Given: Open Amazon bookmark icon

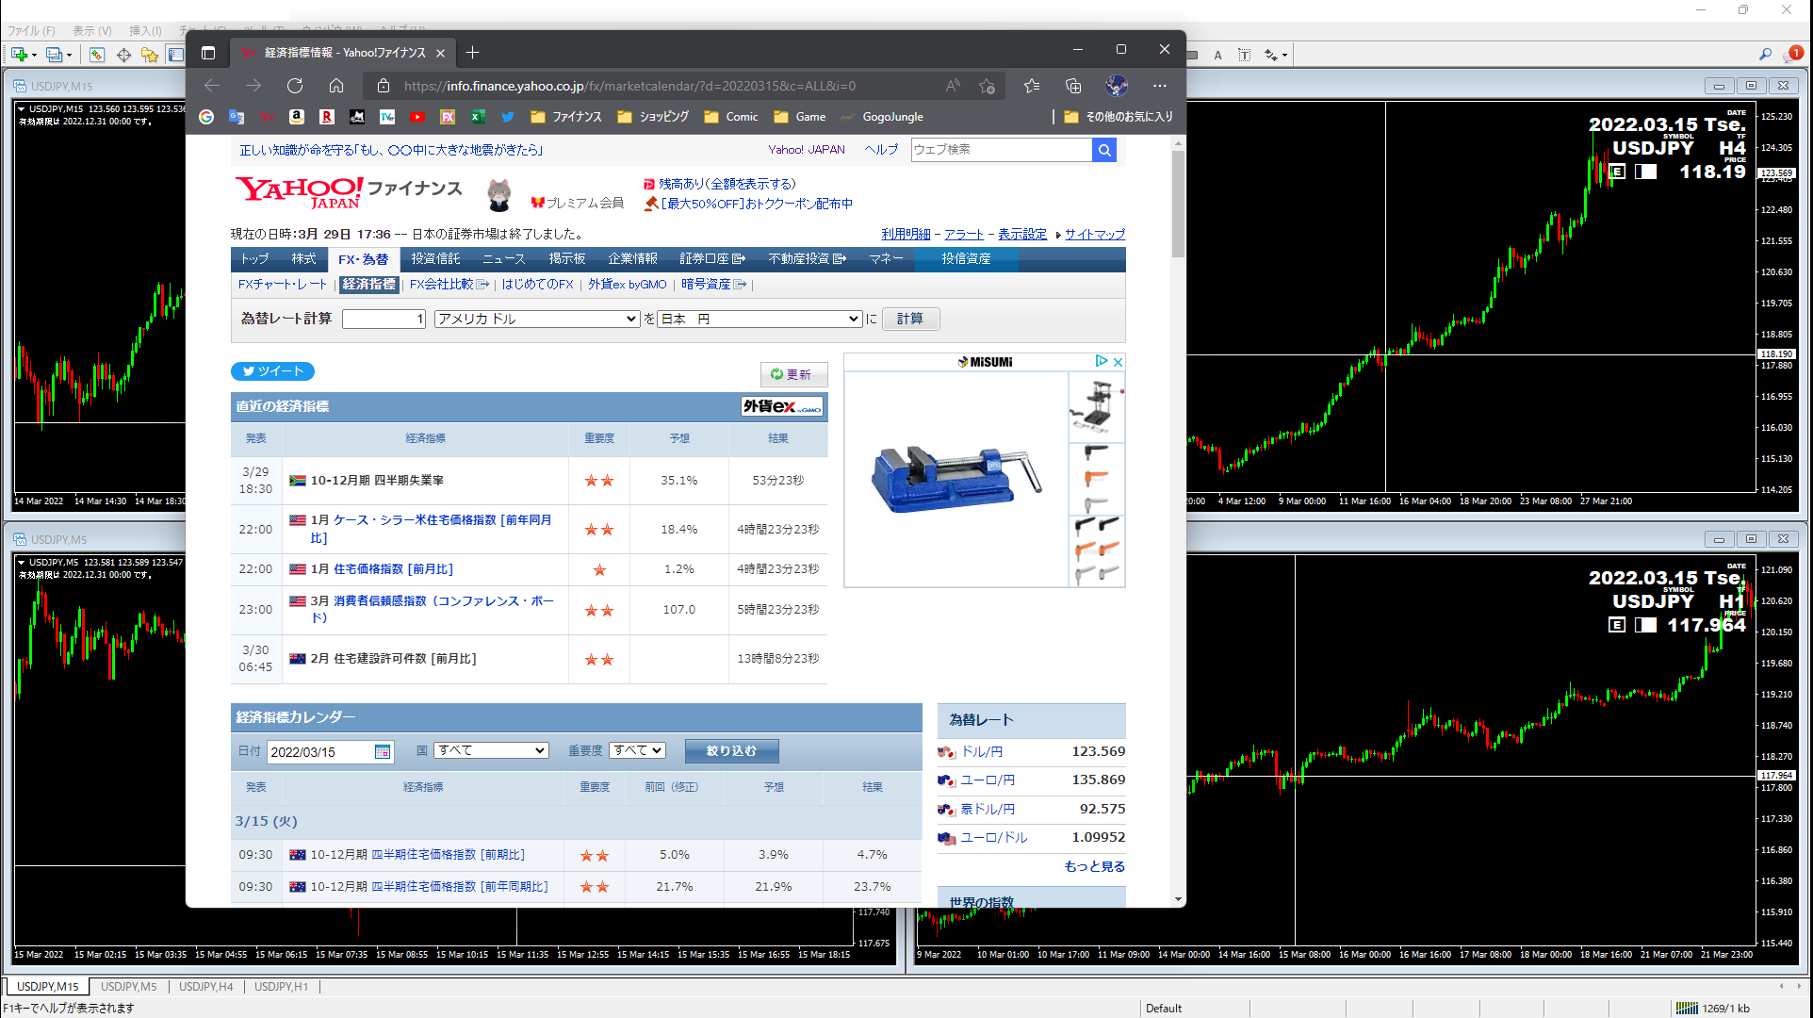Looking at the screenshot, I should pyautogui.click(x=297, y=117).
